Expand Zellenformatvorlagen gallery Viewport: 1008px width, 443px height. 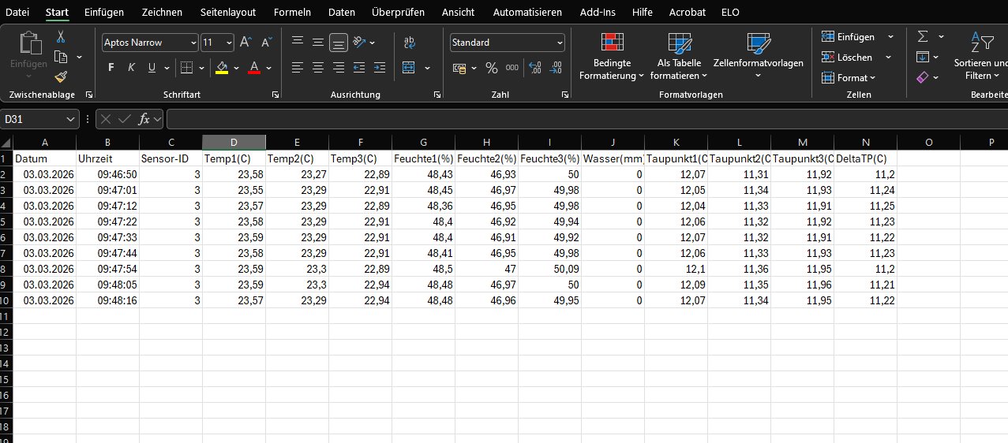point(758,57)
